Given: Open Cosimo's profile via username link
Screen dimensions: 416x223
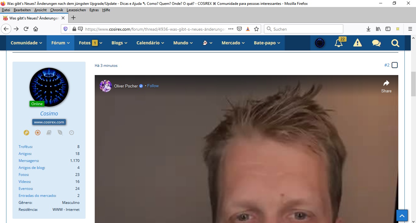Looking at the screenshot, I should pyautogui.click(x=49, y=114).
